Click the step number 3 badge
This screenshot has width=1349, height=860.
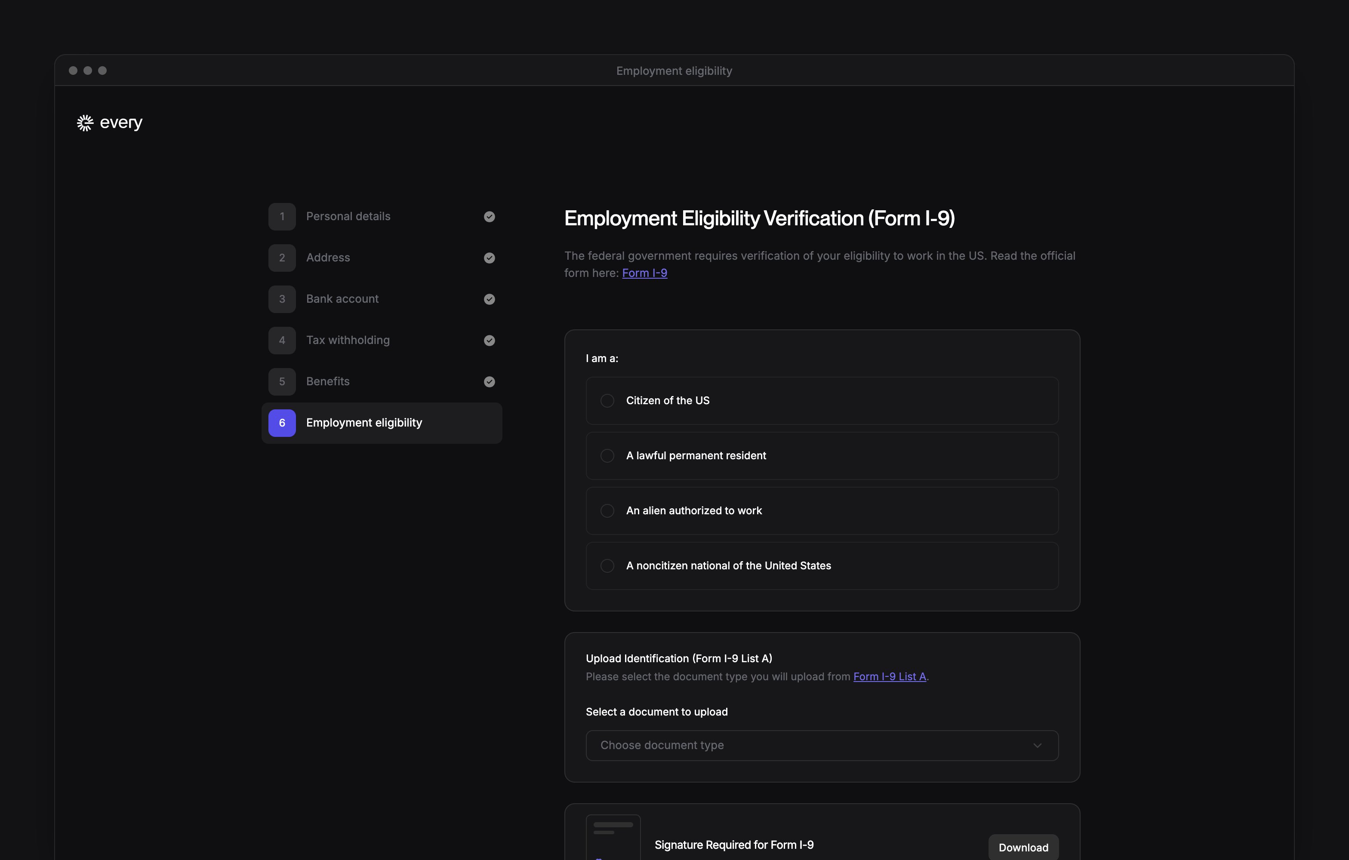(282, 299)
